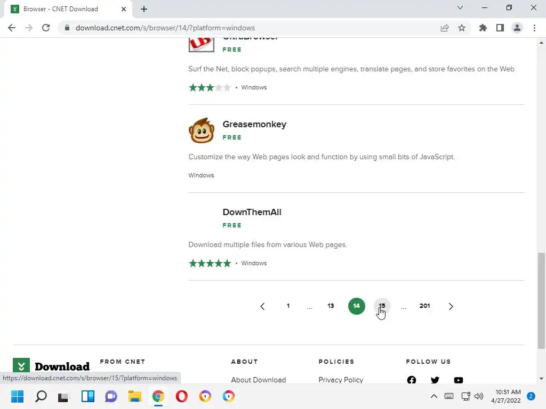Click UltraBrowser three-star rating
546x409 pixels.
(x=210, y=87)
